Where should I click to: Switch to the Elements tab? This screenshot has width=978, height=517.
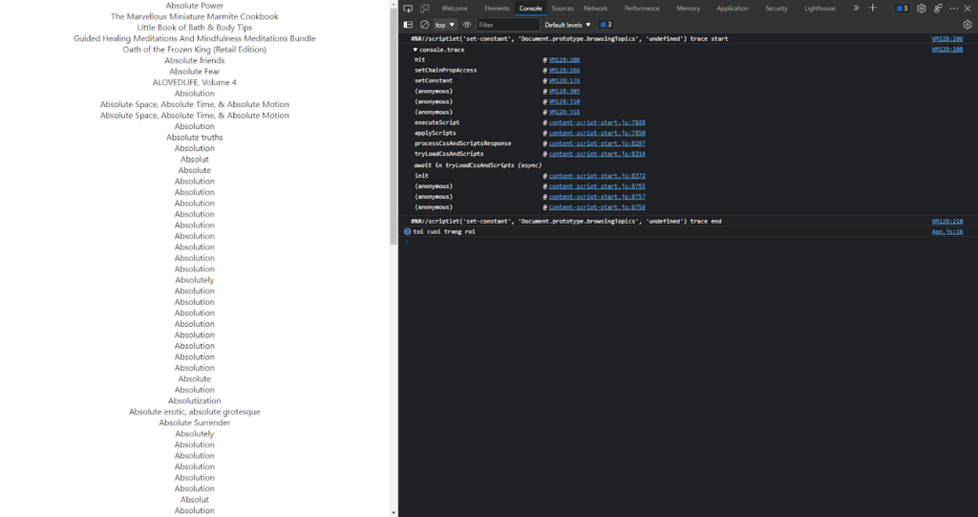tap(497, 8)
